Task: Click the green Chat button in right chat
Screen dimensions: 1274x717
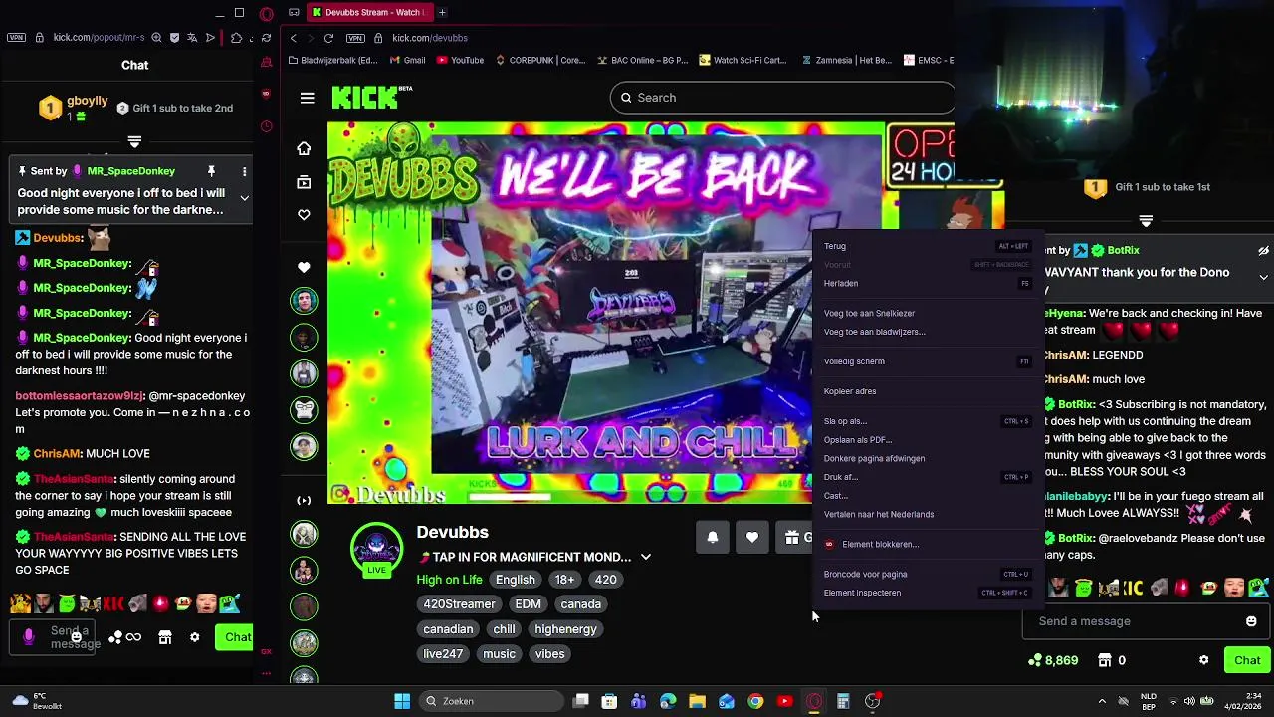Action: pyautogui.click(x=1247, y=660)
